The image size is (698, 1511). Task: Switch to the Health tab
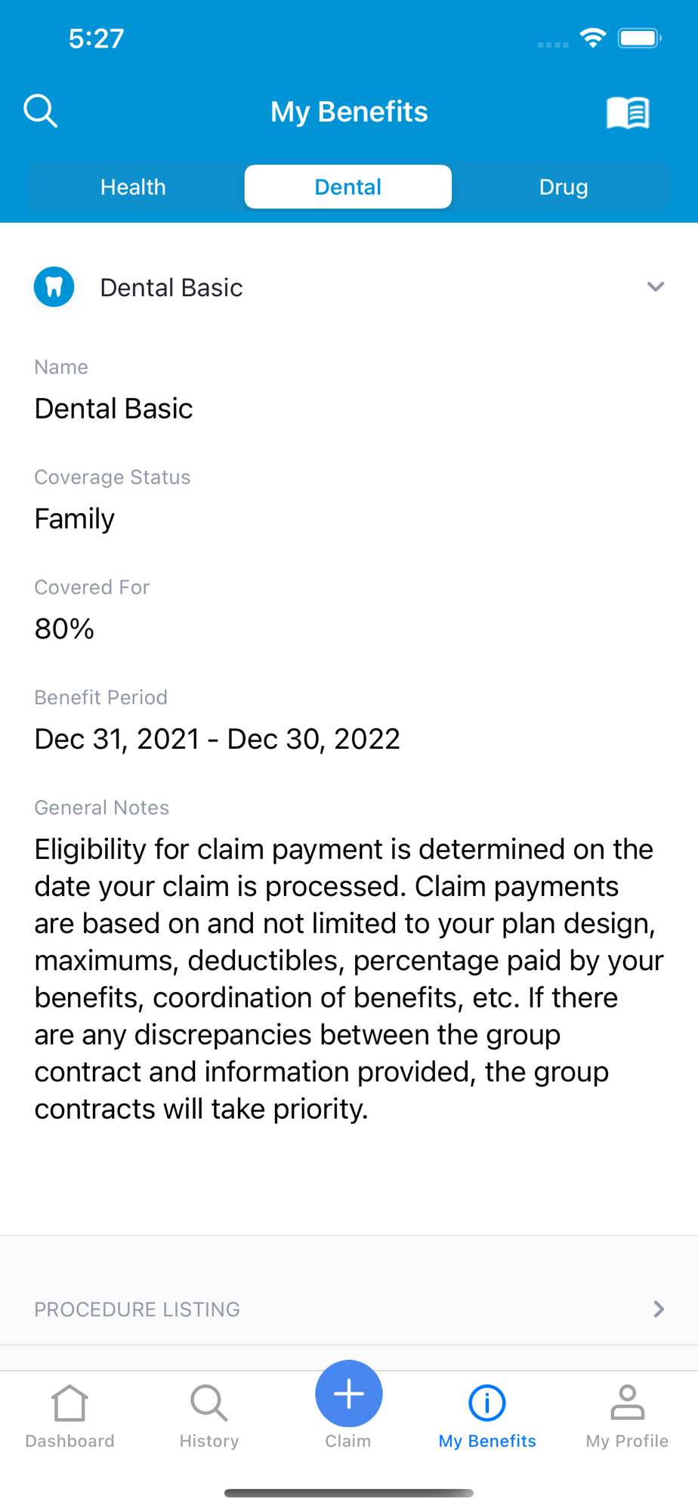(x=133, y=187)
